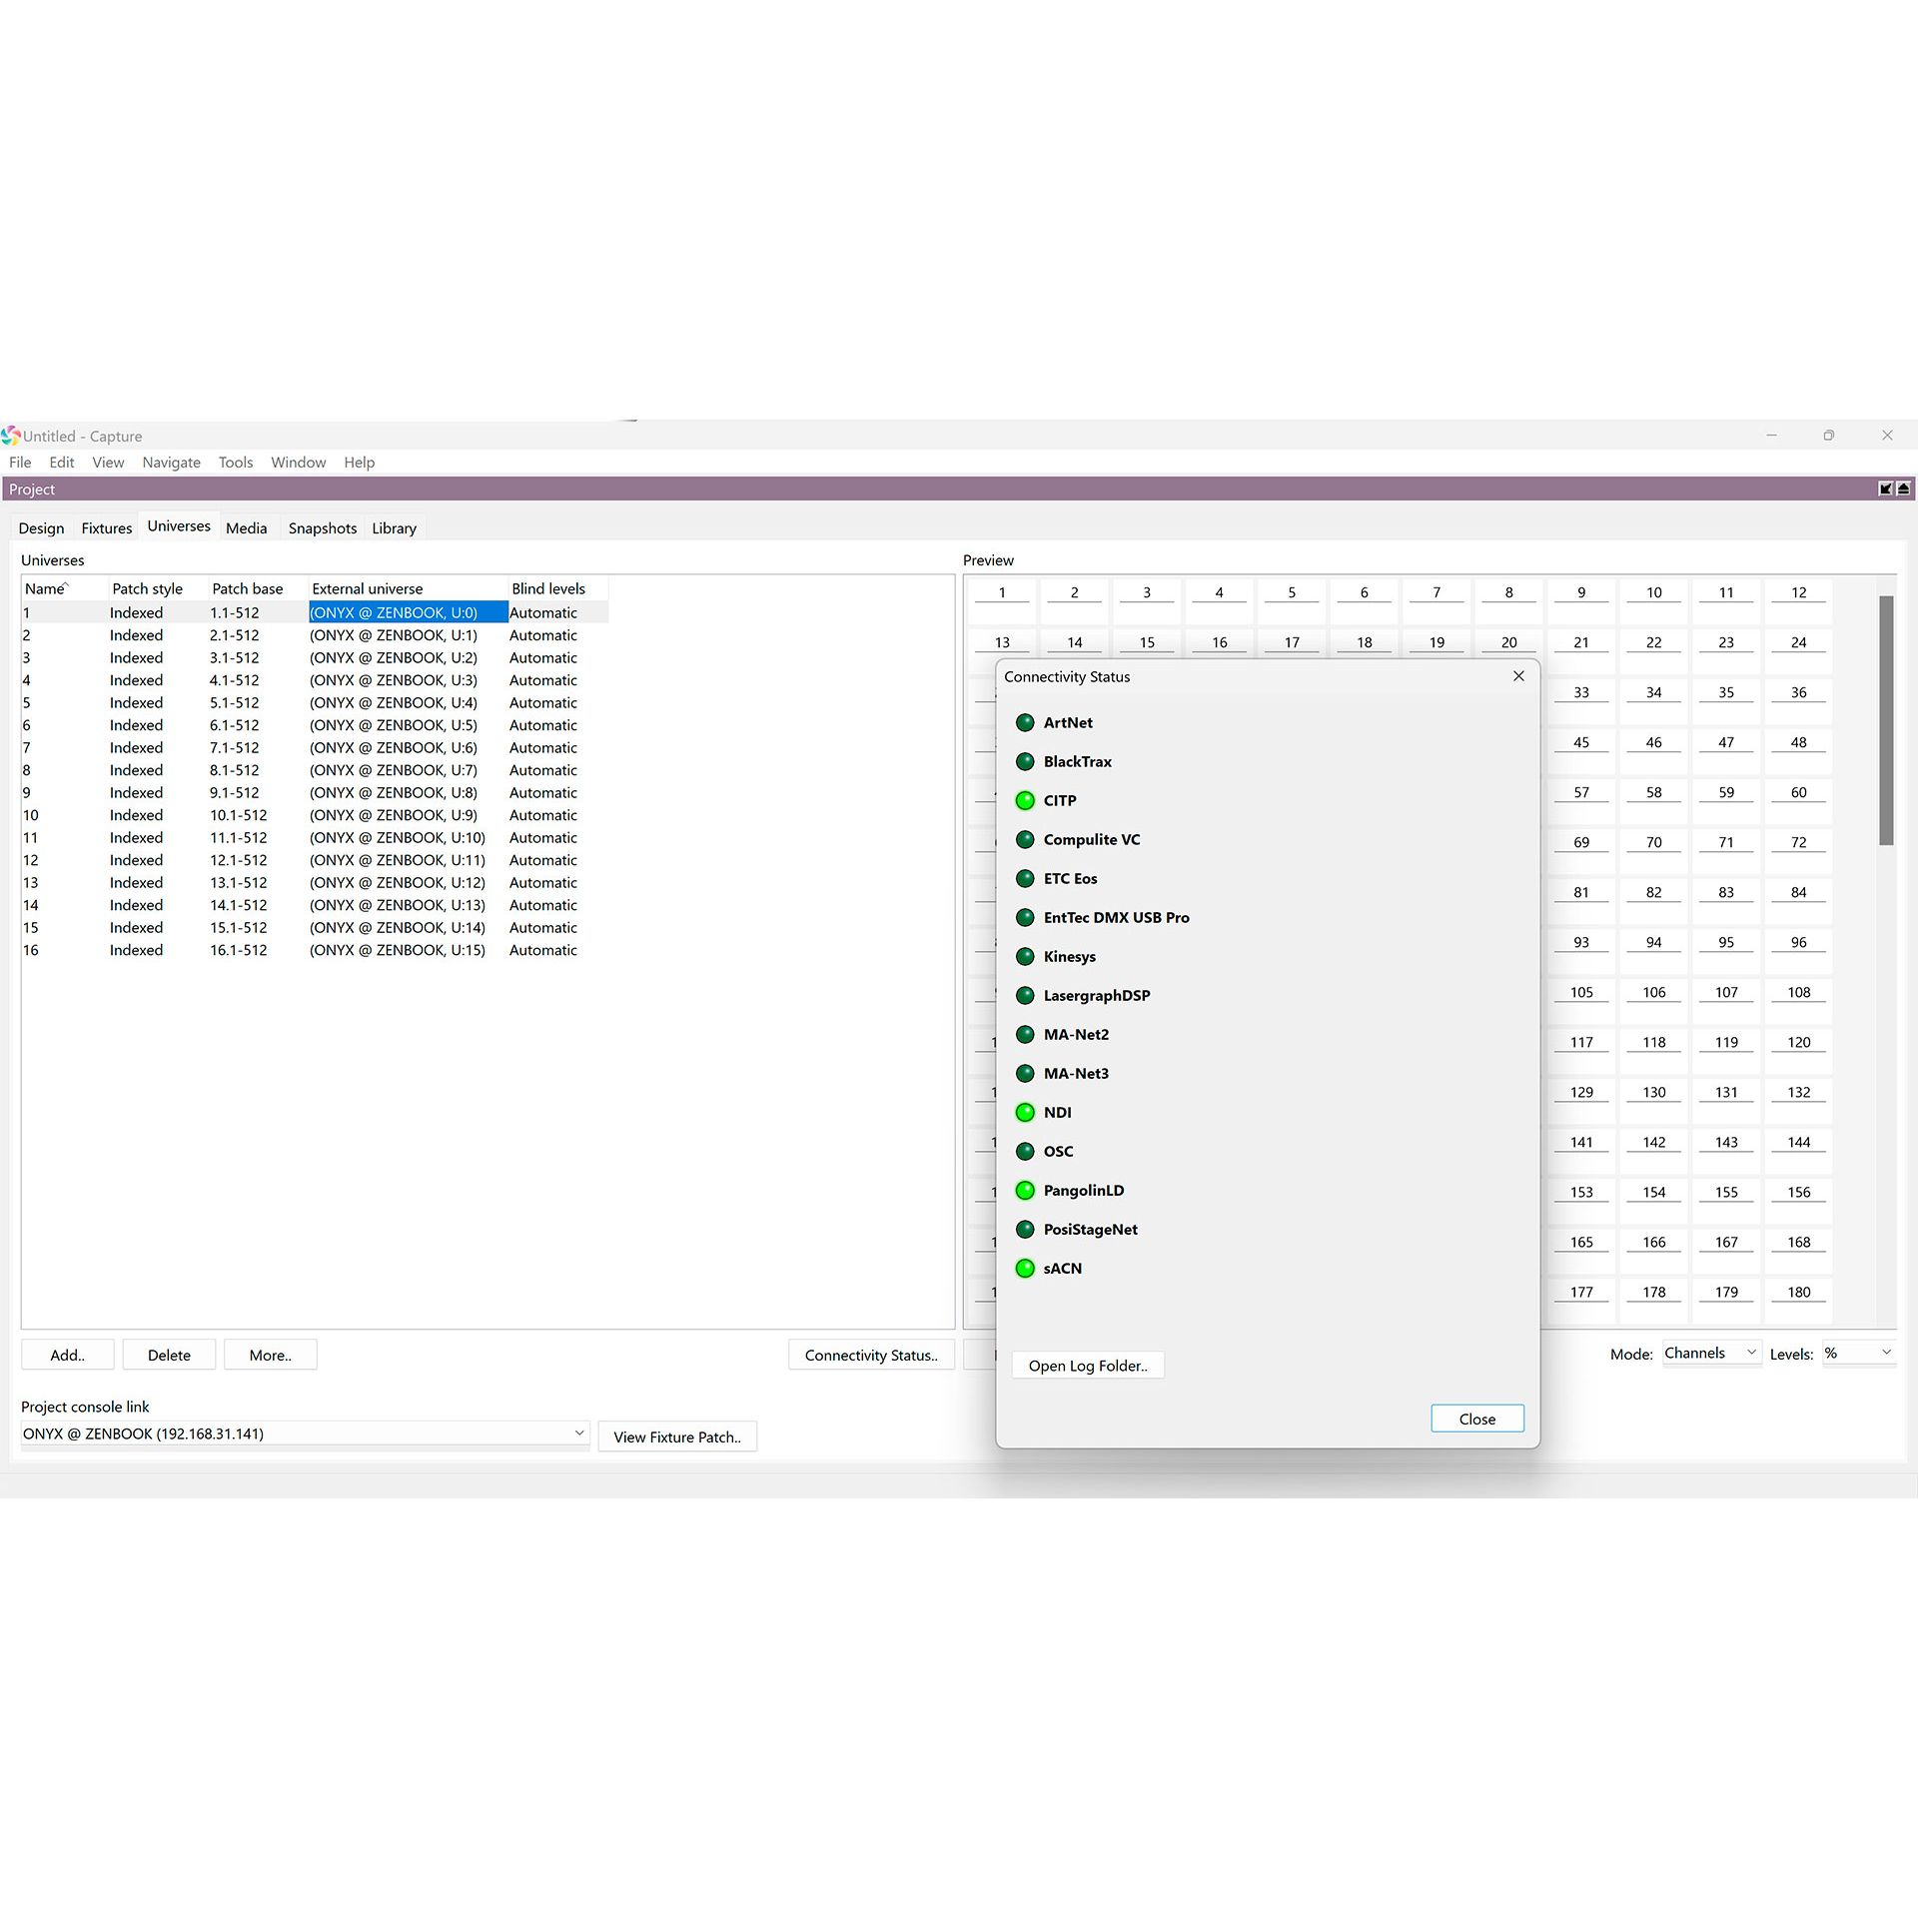The width and height of the screenshot is (1918, 1918).
Task: Click the Close button in the dialog
Action: click(x=1477, y=1419)
